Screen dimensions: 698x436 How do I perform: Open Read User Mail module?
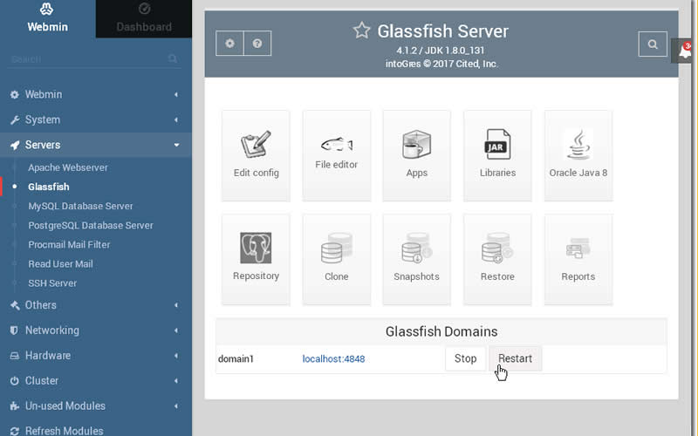pyautogui.click(x=60, y=264)
